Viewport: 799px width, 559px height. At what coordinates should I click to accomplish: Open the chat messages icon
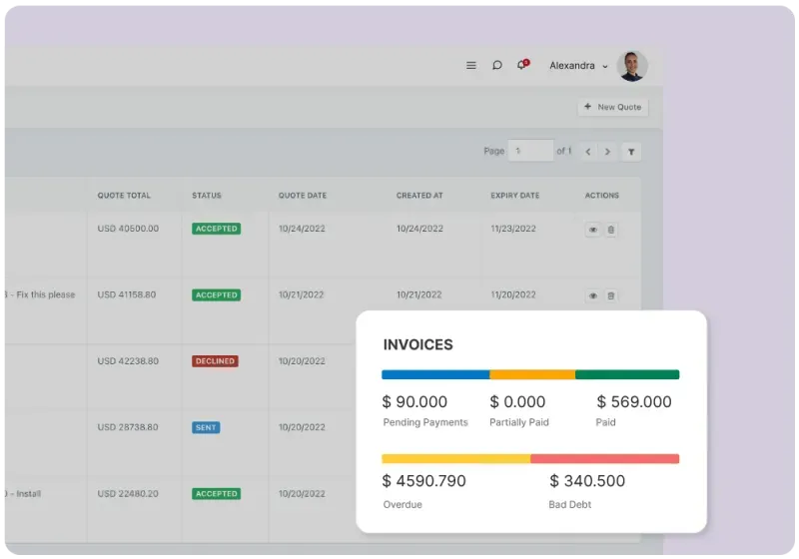click(x=496, y=66)
